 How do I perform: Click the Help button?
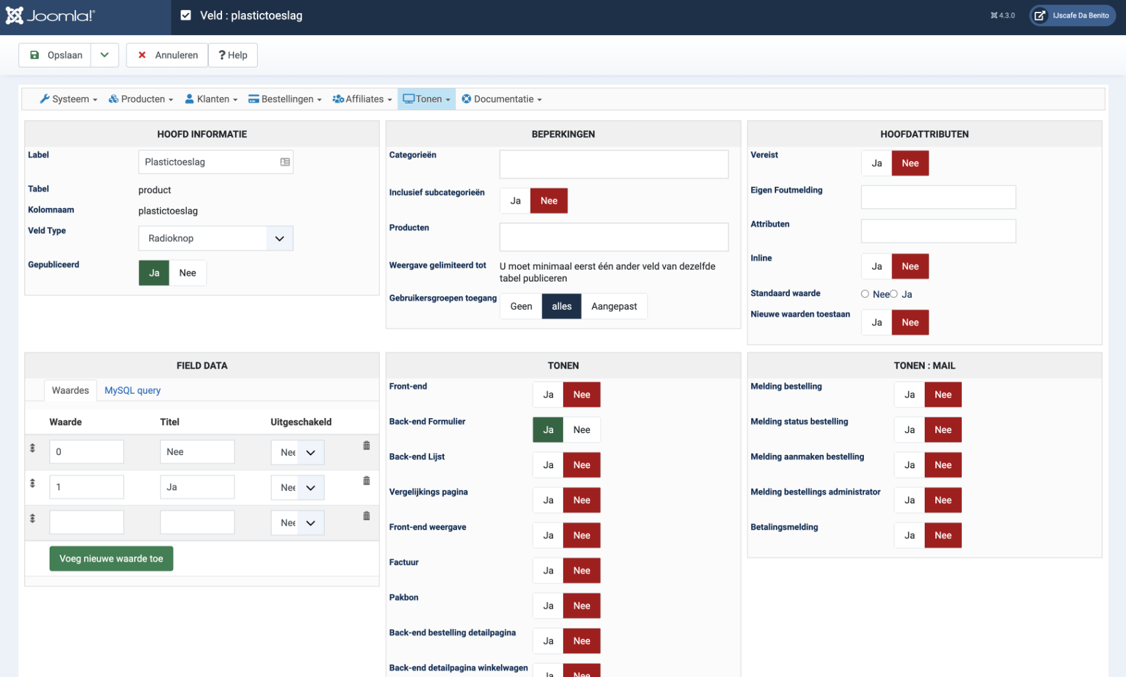(233, 55)
